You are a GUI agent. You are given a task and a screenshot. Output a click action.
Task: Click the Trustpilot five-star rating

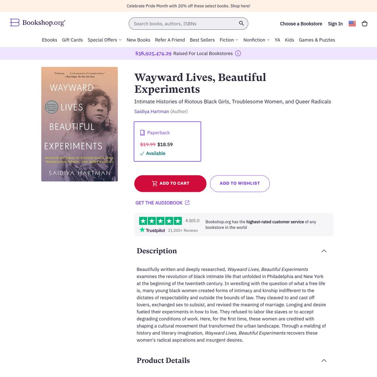coord(160,221)
